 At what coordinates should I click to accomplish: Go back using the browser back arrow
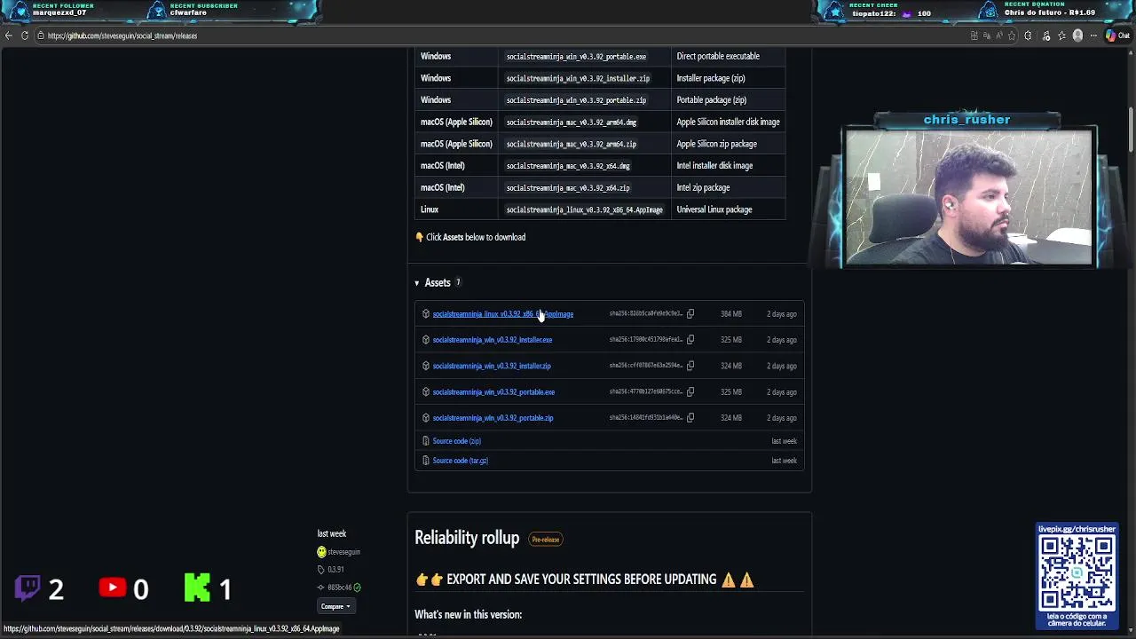tap(9, 35)
